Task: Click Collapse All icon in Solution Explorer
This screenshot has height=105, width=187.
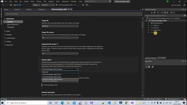Action: click(x=165, y=13)
